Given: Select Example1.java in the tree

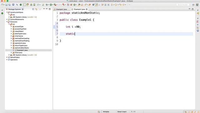Looking at the screenshot, I should pos(22,50).
